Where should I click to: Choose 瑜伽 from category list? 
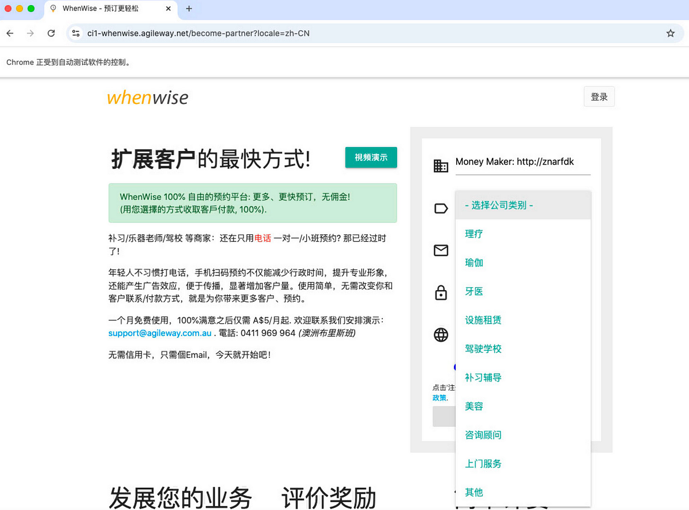point(523,263)
